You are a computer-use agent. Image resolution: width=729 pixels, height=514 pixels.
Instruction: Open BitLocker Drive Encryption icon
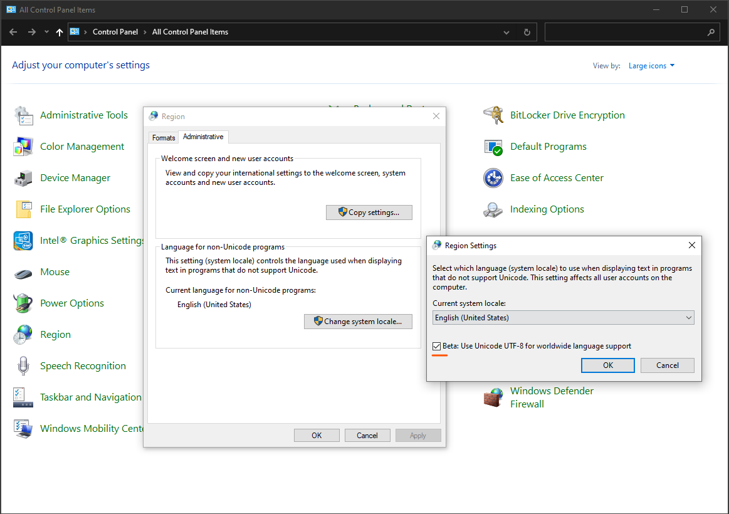(493, 115)
